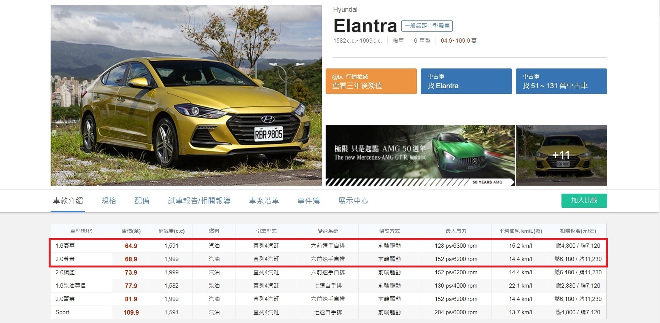Click the 1582c.c.~1999c.c. displacement text
The image size is (660, 323).
(x=358, y=41)
